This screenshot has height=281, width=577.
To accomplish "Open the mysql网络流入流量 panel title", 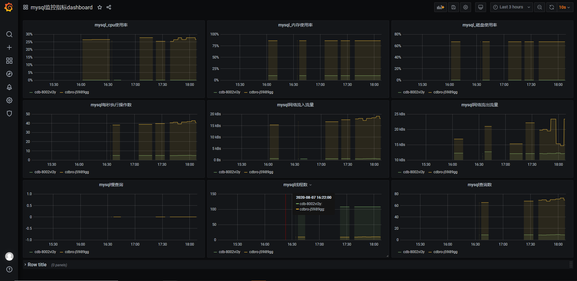I will [295, 105].
